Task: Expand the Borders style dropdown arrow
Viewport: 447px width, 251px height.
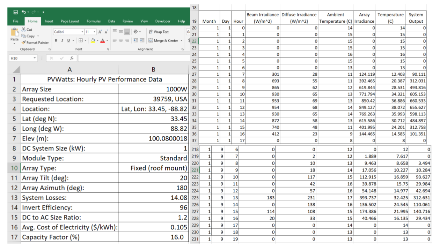Action: tap(85, 40)
